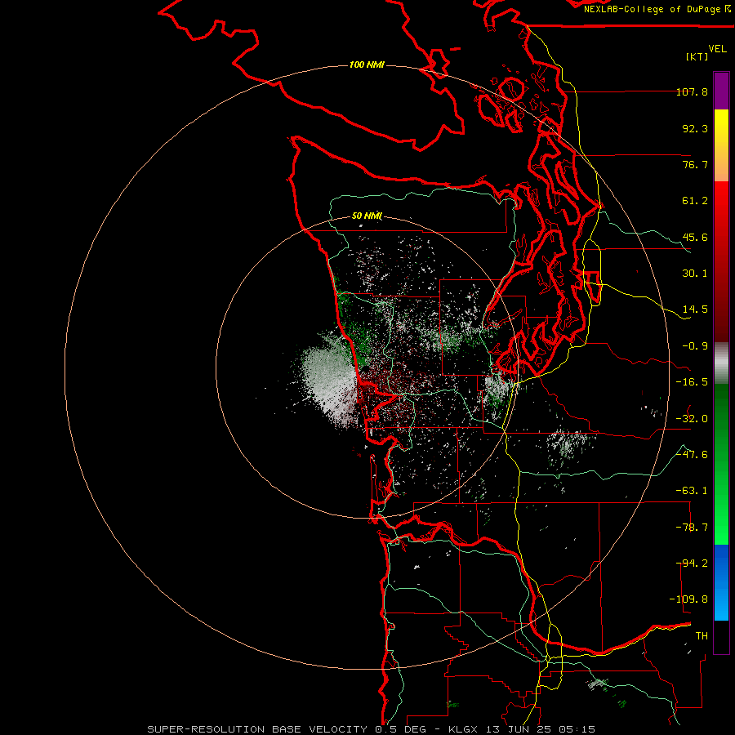The height and width of the screenshot is (735, 735).
Task: Select the 61.2 scale value
Action: 695,201
